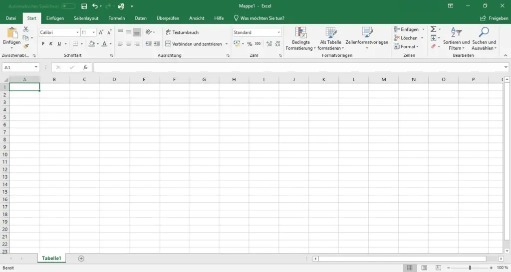This screenshot has width=511, height=272.
Task: Expand the Standard number format dropdown
Action: point(278,32)
